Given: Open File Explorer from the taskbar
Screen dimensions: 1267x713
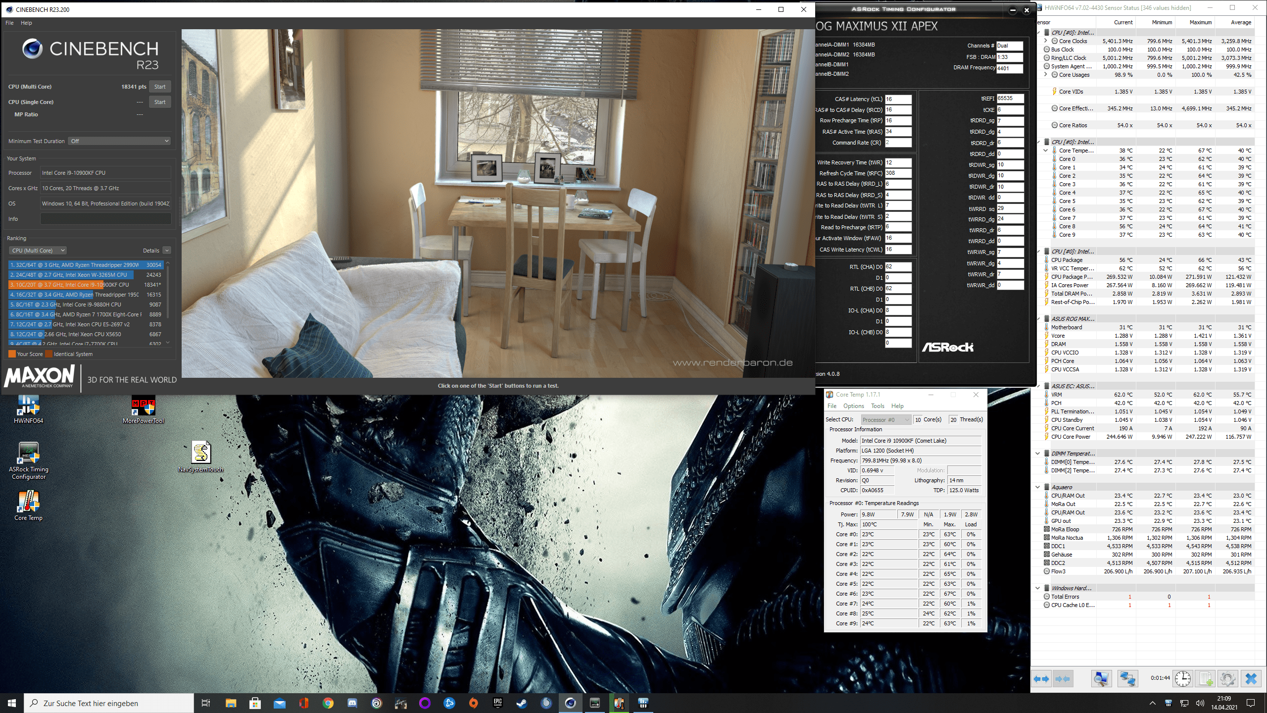Looking at the screenshot, I should coord(231,703).
